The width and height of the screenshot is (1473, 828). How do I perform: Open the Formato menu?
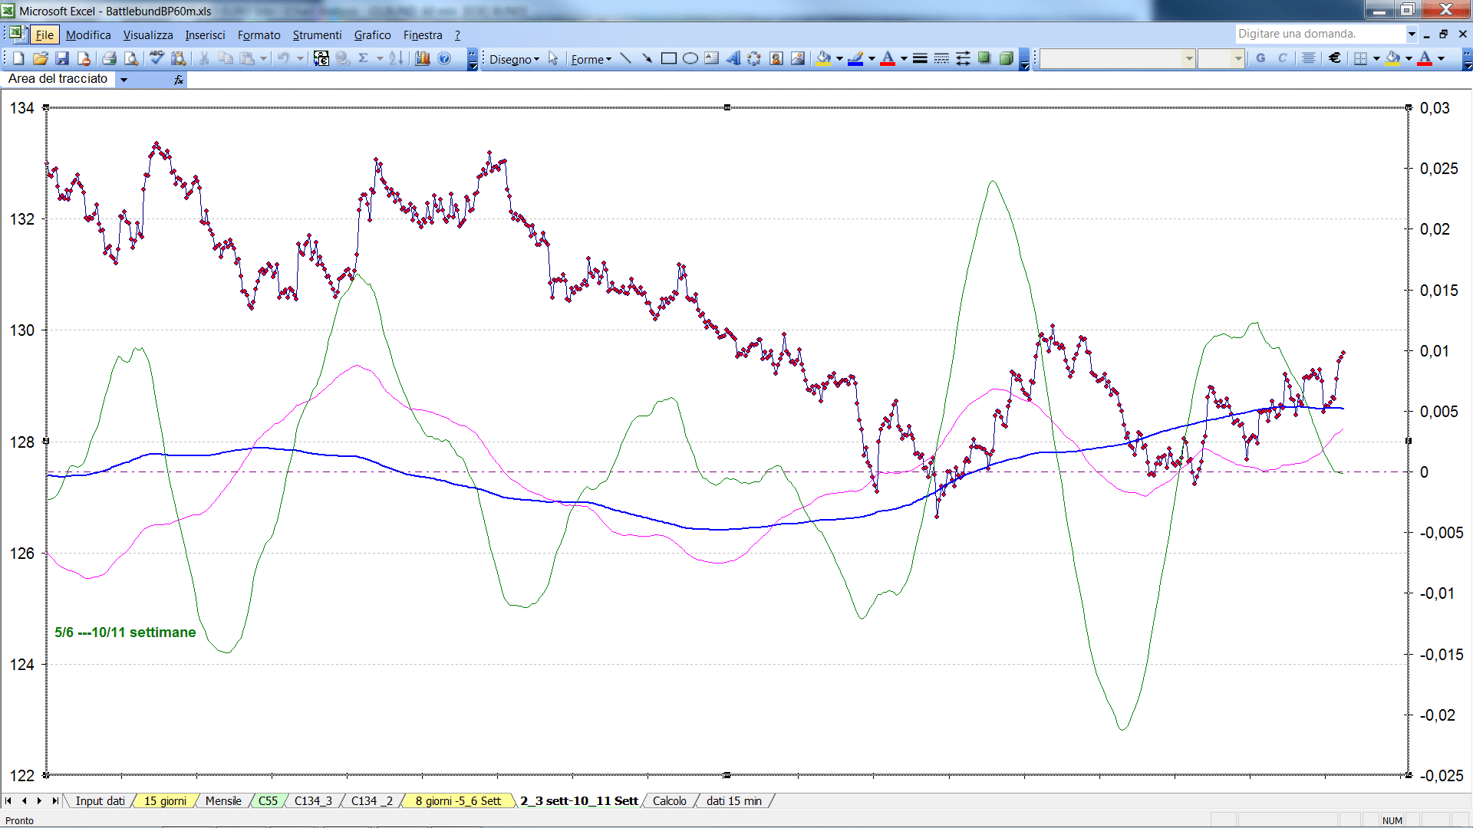tap(259, 35)
